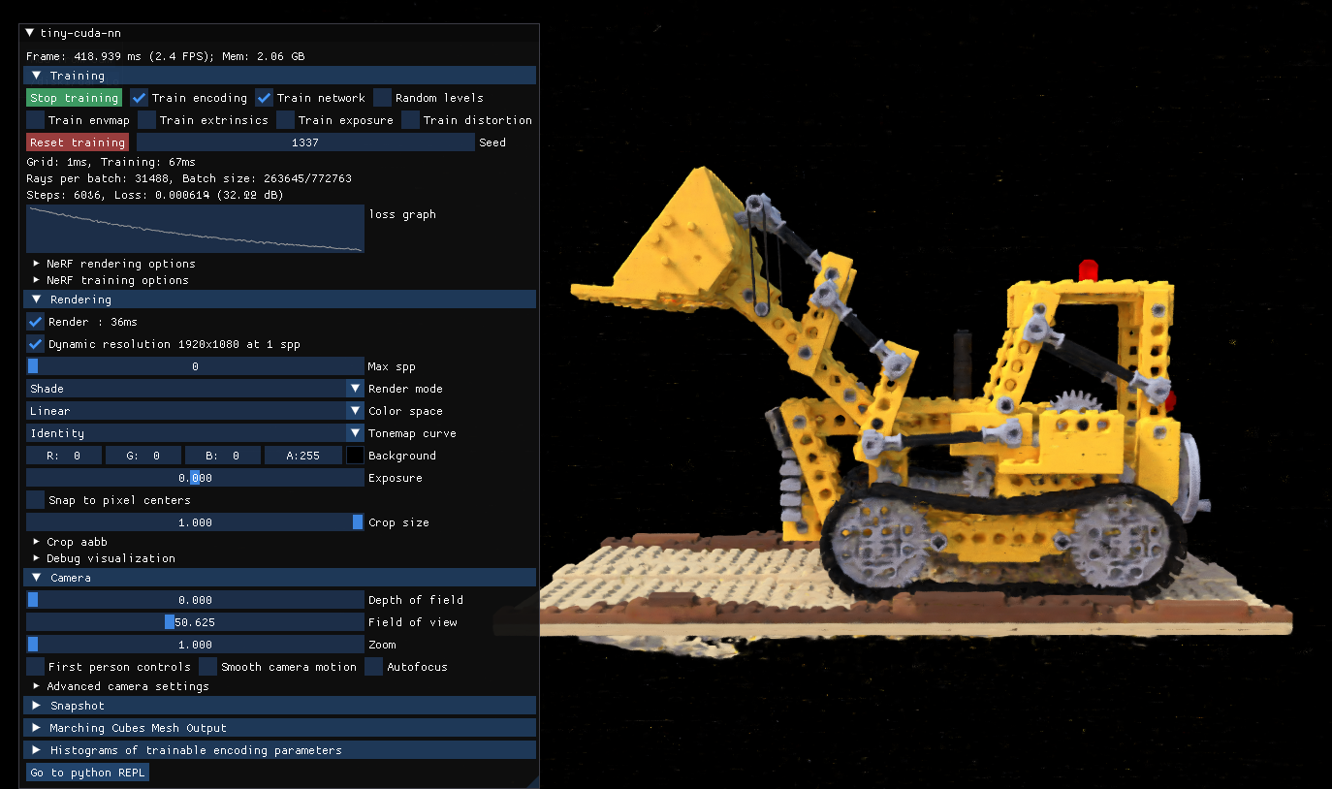Click the Reset training button
1332x789 pixels.
[x=78, y=142]
